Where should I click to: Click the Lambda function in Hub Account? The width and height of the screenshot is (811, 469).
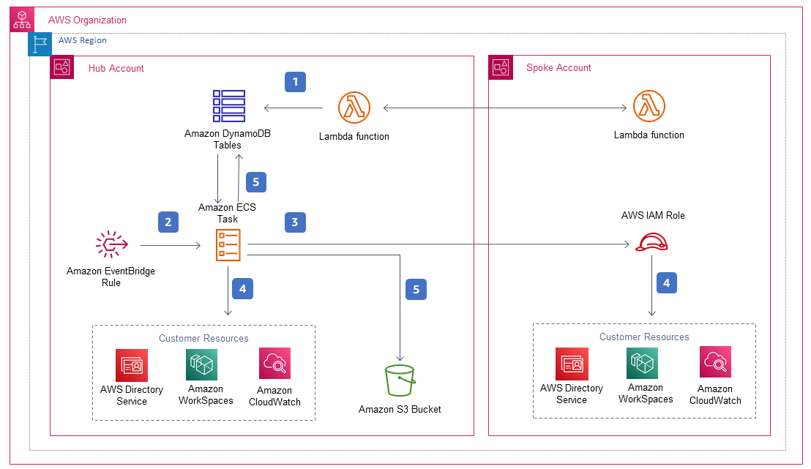pyautogui.click(x=354, y=108)
